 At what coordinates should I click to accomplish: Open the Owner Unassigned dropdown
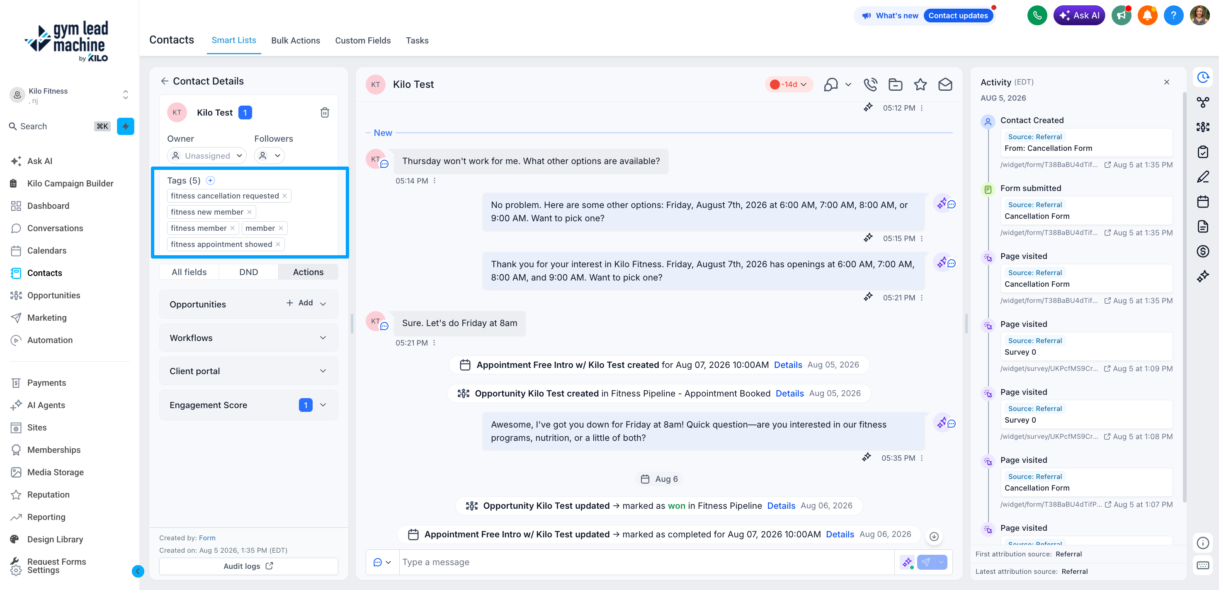tap(207, 155)
